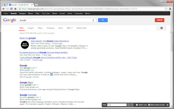Go back using the browser back arrow
Screen dimensions: 174x109
4,9
